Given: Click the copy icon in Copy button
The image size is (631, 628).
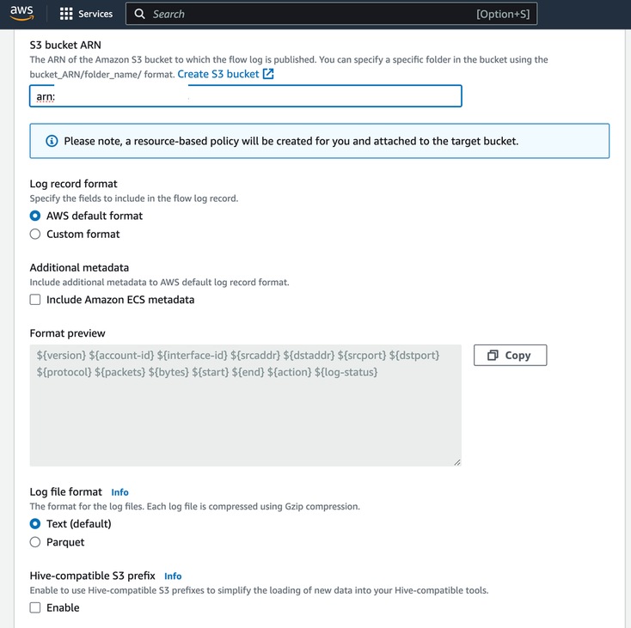Looking at the screenshot, I should [493, 355].
